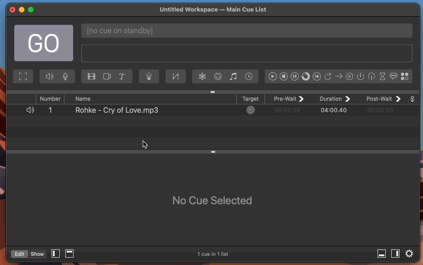The image size is (423, 265).
Task: Open workspace settings gear
Action: [x=409, y=253]
